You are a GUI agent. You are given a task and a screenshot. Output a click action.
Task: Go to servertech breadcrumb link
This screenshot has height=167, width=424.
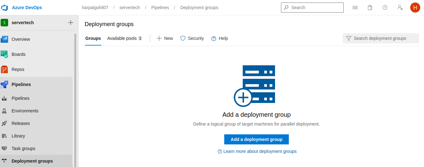point(130,8)
